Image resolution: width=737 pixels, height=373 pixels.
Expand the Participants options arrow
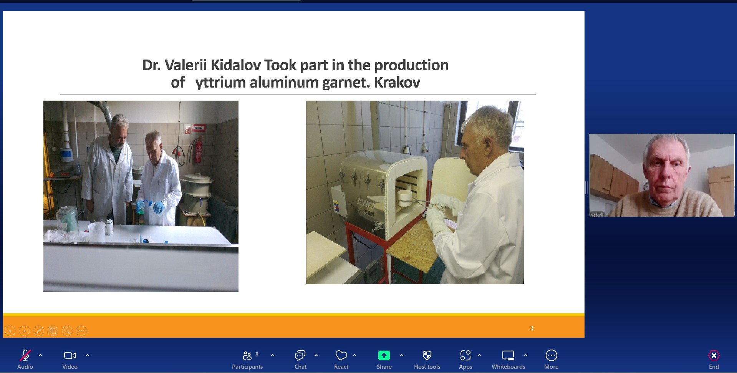pos(273,355)
